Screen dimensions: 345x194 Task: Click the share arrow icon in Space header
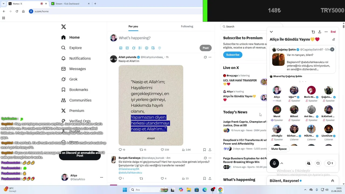point(320,32)
